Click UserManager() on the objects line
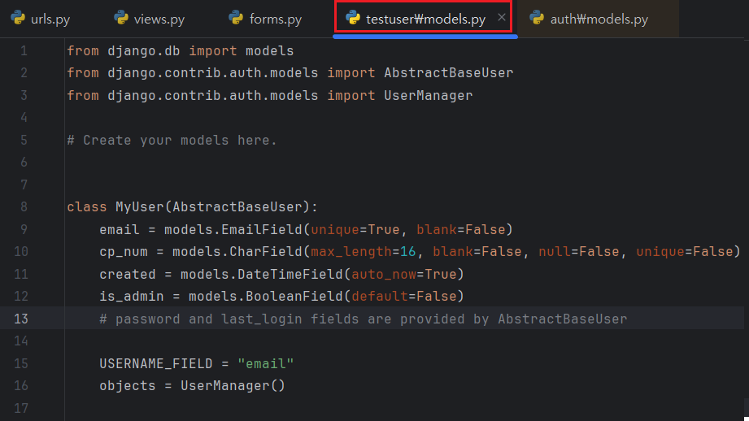 pyautogui.click(x=233, y=385)
